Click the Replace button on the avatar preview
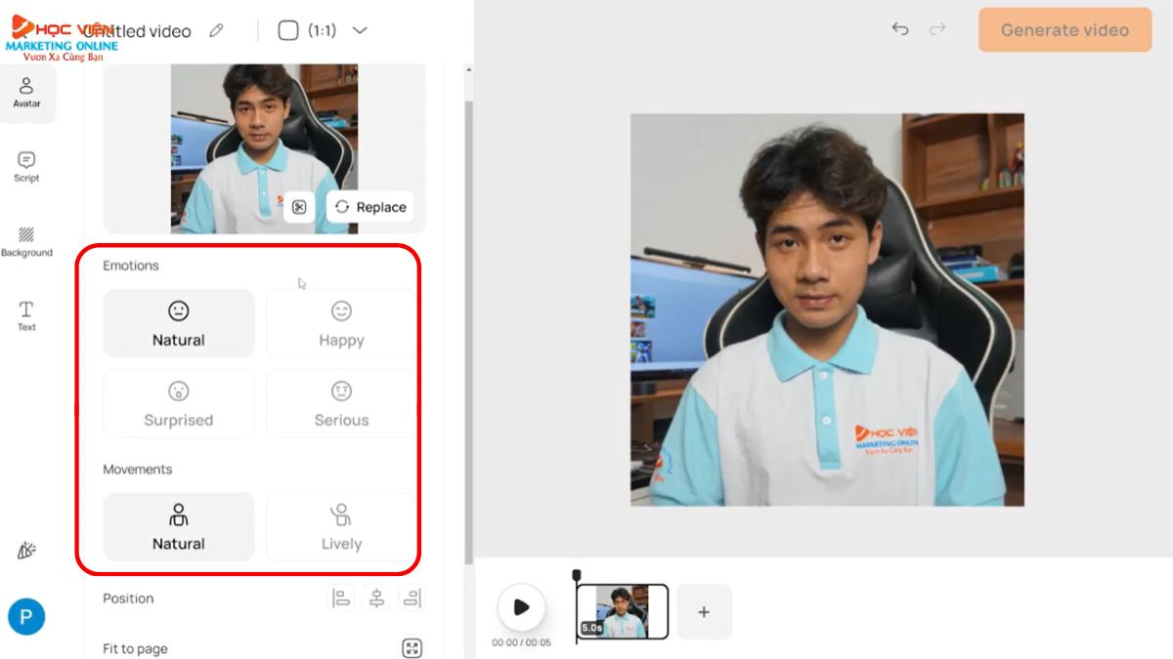The image size is (1173, 659). (370, 207)
